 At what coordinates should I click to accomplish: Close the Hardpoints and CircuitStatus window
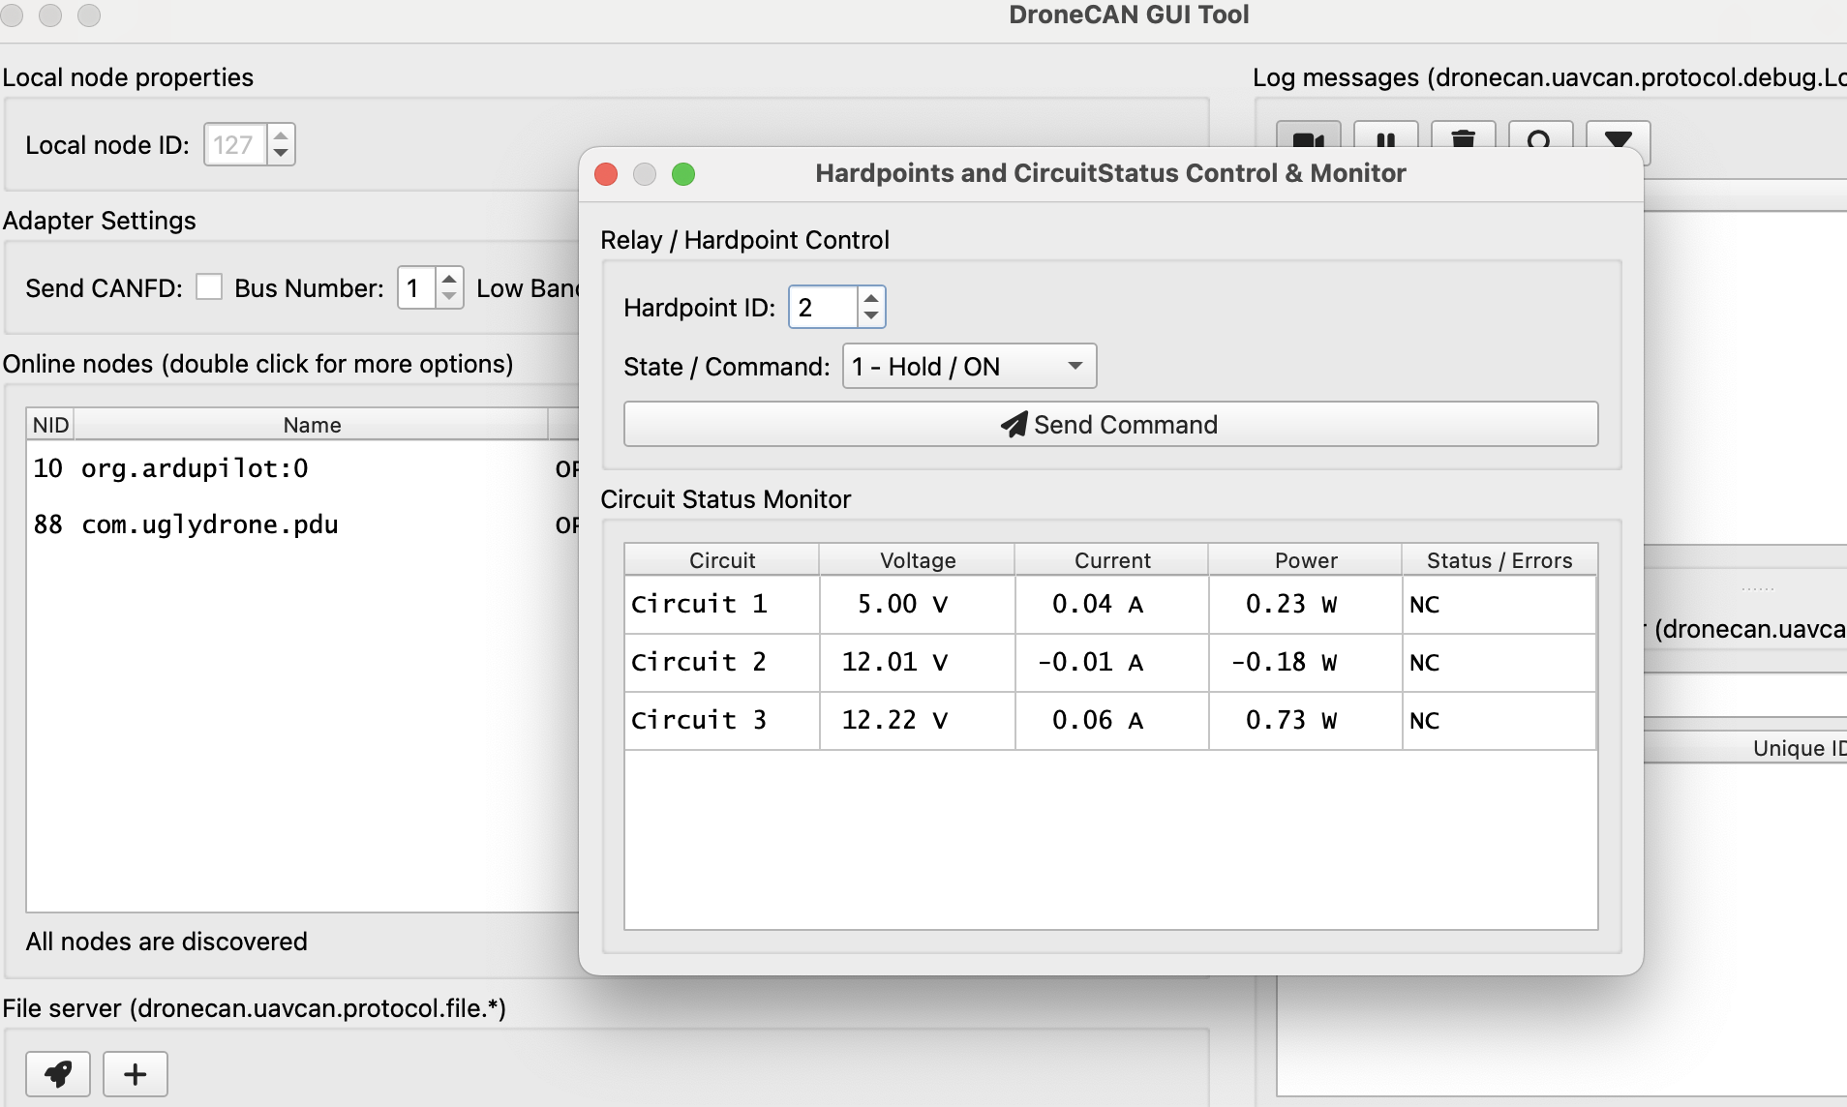[x=606, y=173]
